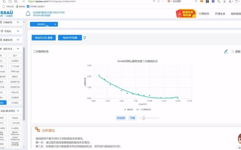Open browser search magnifier icon
This screenshot has width=241, height=150.
click(x=196, y=2)
